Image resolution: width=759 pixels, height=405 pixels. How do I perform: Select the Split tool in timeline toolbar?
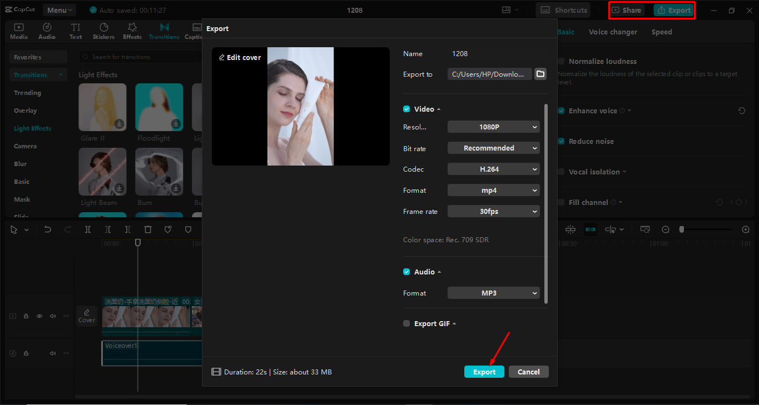point(88,229)
